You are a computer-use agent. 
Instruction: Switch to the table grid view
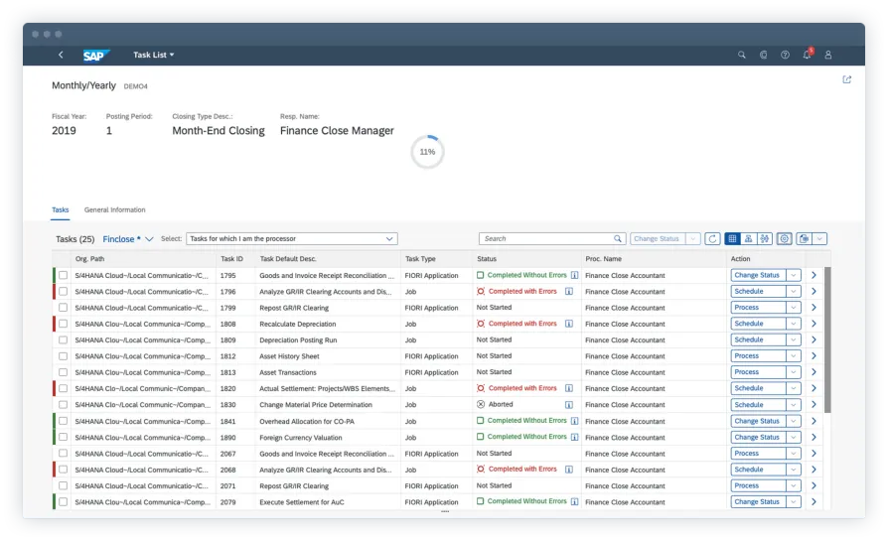[732, 239]
